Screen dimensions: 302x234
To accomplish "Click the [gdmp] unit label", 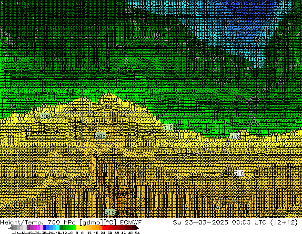I will click(x=91, y=223).
